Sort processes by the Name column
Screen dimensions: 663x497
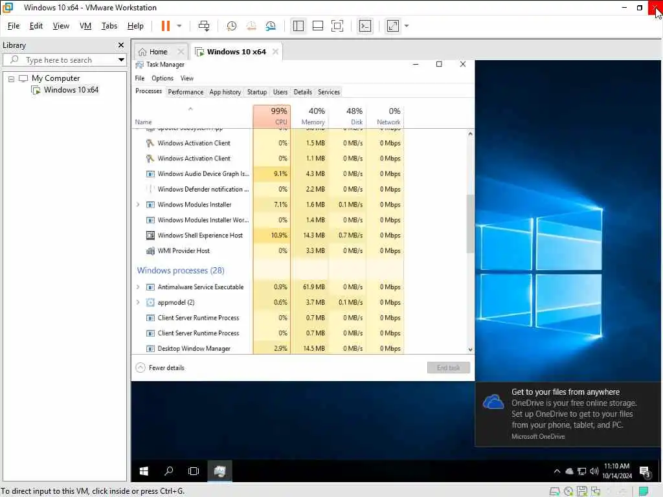[x=192, y=116]
